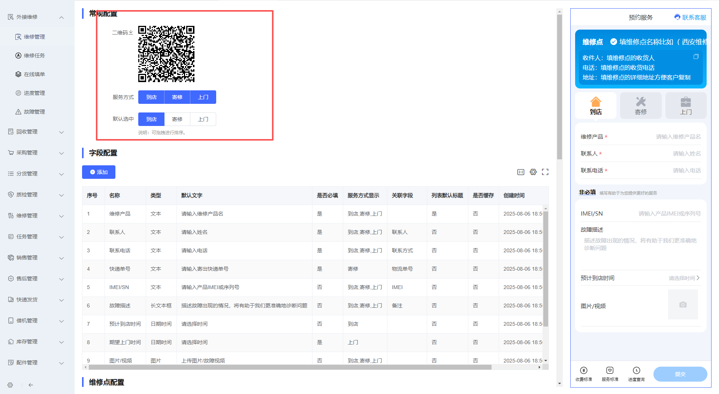Open the 维修任务 menu item
This screenshot has width=719, height=394.
point(34,55)
